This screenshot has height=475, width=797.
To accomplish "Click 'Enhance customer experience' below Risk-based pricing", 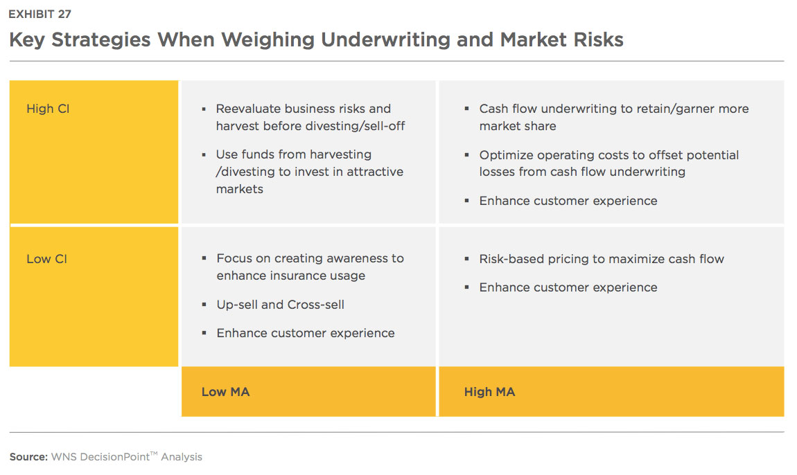I will (568, 287).
